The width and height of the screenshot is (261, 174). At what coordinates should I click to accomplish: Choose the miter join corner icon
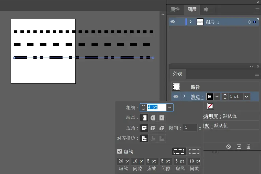click(x=144, y=128)
